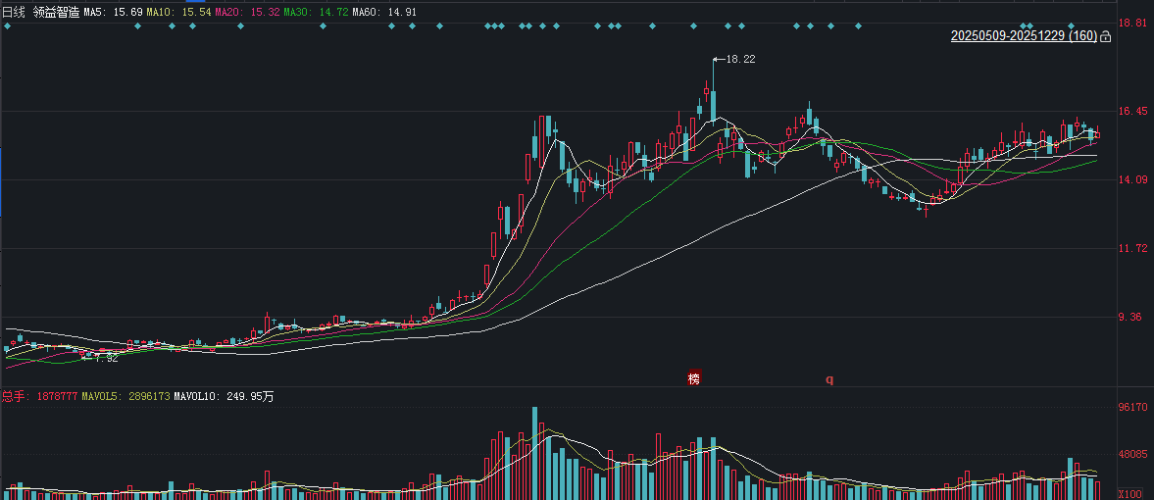Select the MA10 indicator label

(x=177, y=11)
